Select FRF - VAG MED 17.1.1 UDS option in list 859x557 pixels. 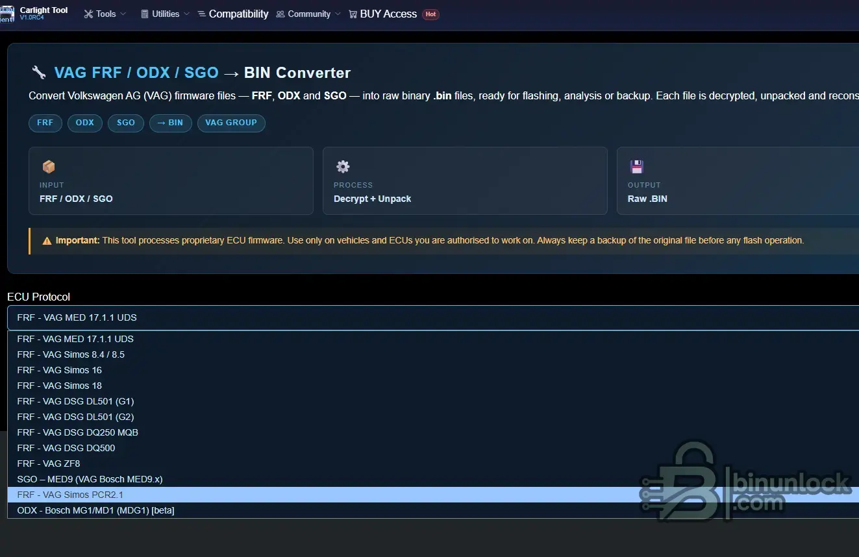pyautogui.click(x=433, y=339)
